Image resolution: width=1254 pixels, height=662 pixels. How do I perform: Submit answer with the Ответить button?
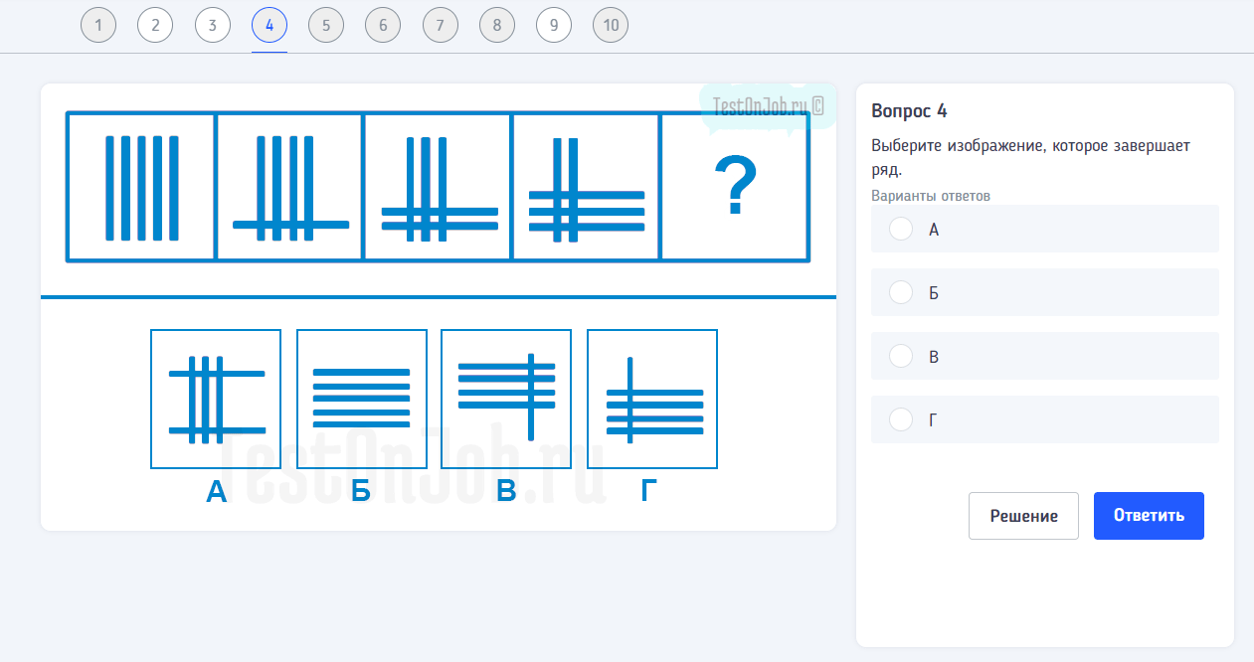click(x=1149, y=516)
